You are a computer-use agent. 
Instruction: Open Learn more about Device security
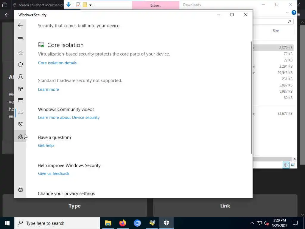click(x=69, y=117)
